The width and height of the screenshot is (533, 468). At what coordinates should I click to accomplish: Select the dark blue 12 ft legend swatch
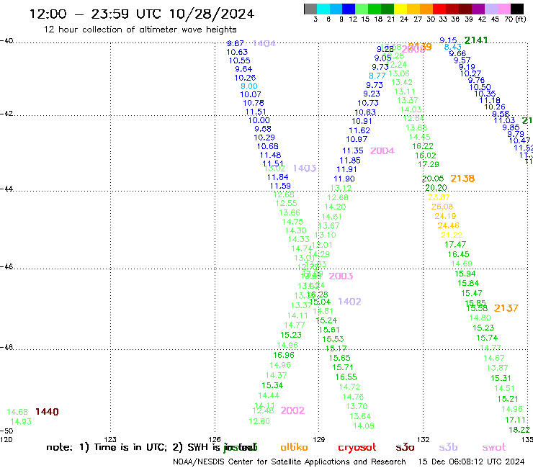(x=349, y=9)
